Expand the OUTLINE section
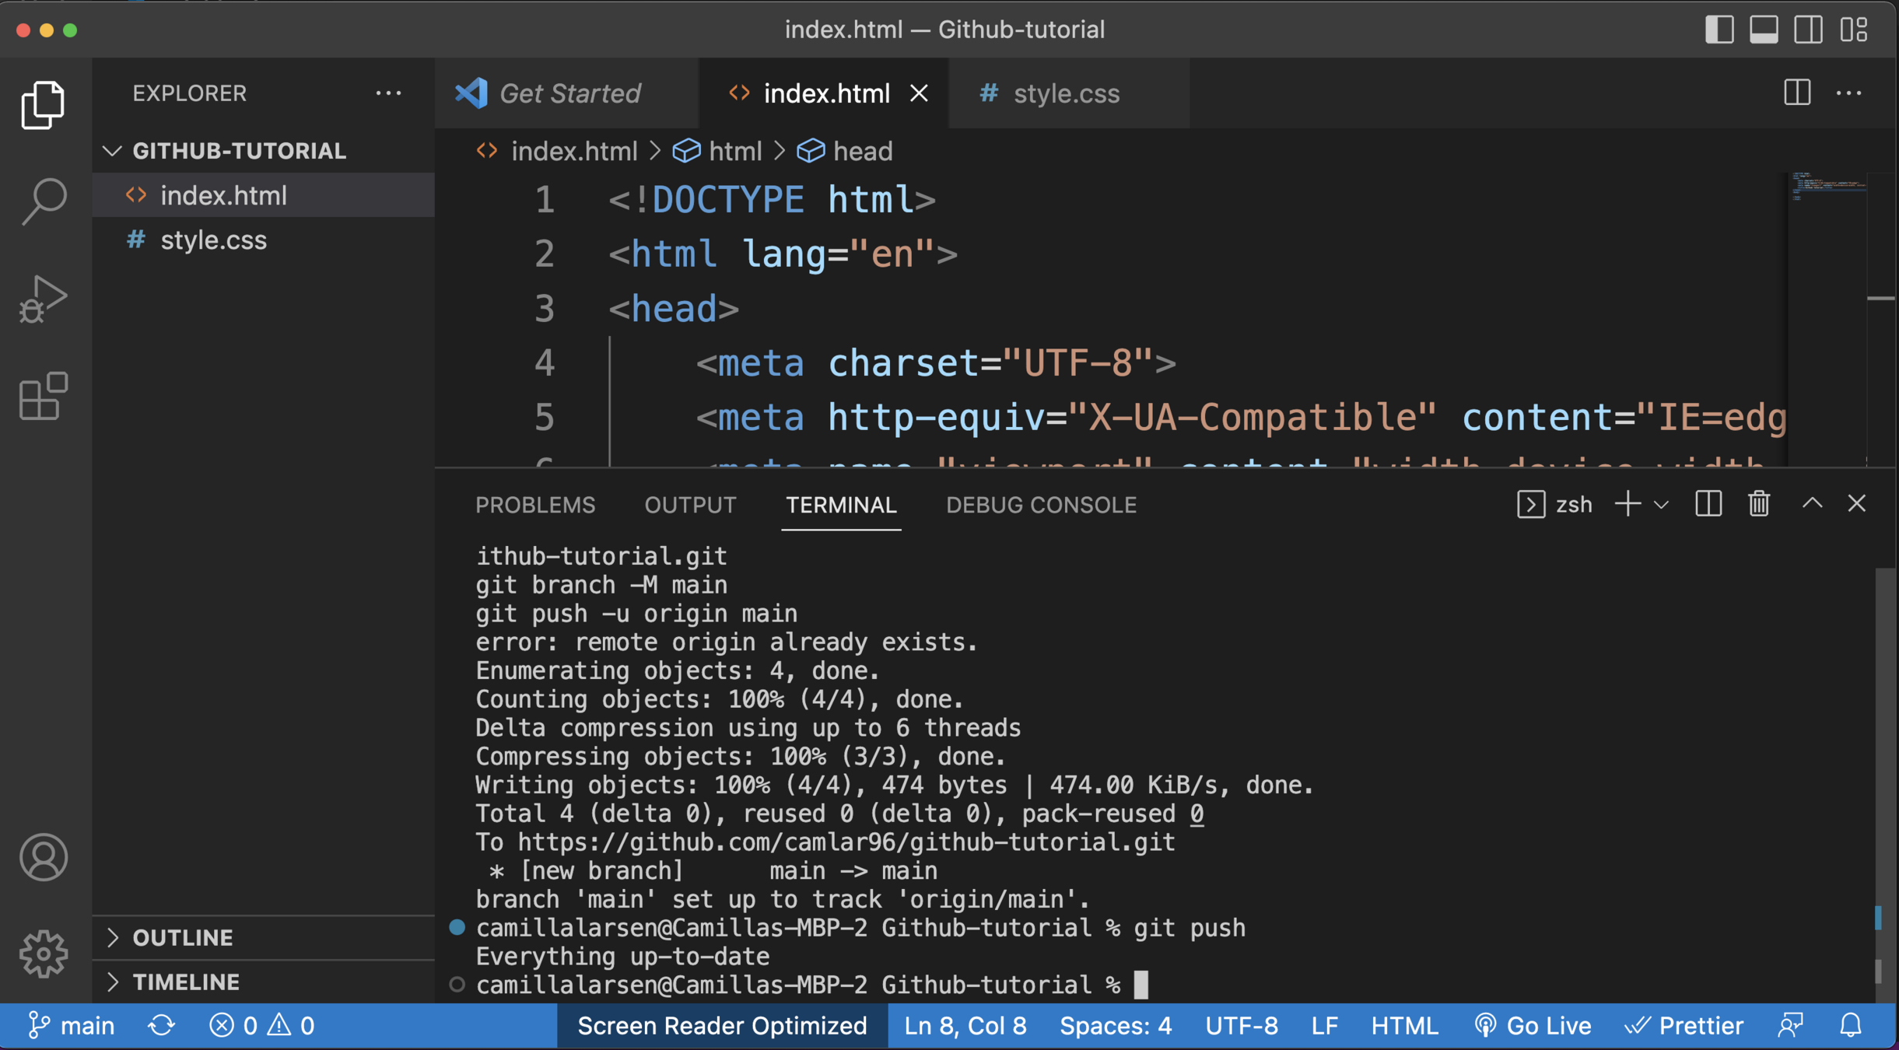Viewport: 1899px width, 1050px height. [183, 937]
